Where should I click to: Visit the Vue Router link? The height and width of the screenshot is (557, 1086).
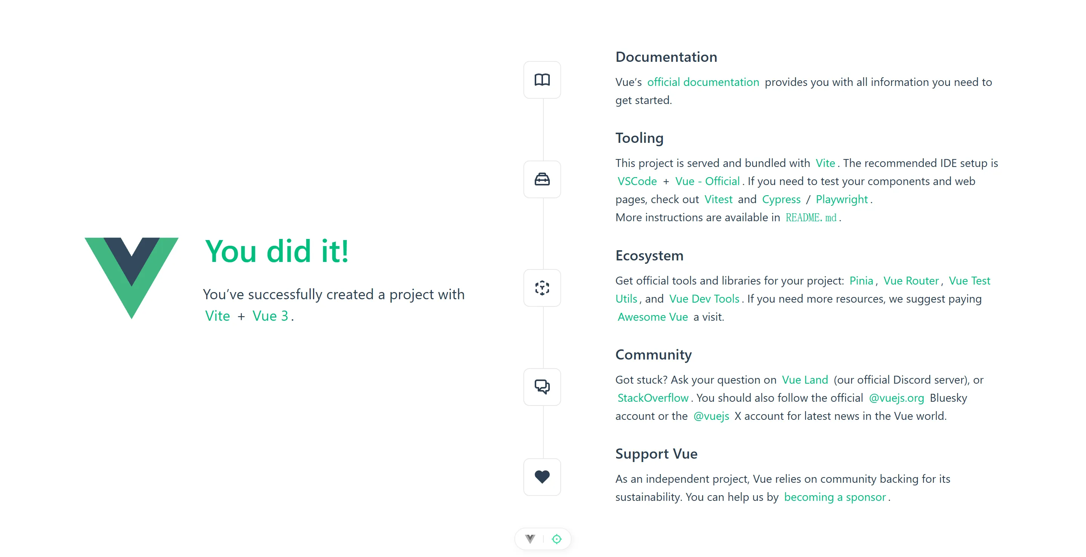[x=911, y=281]
